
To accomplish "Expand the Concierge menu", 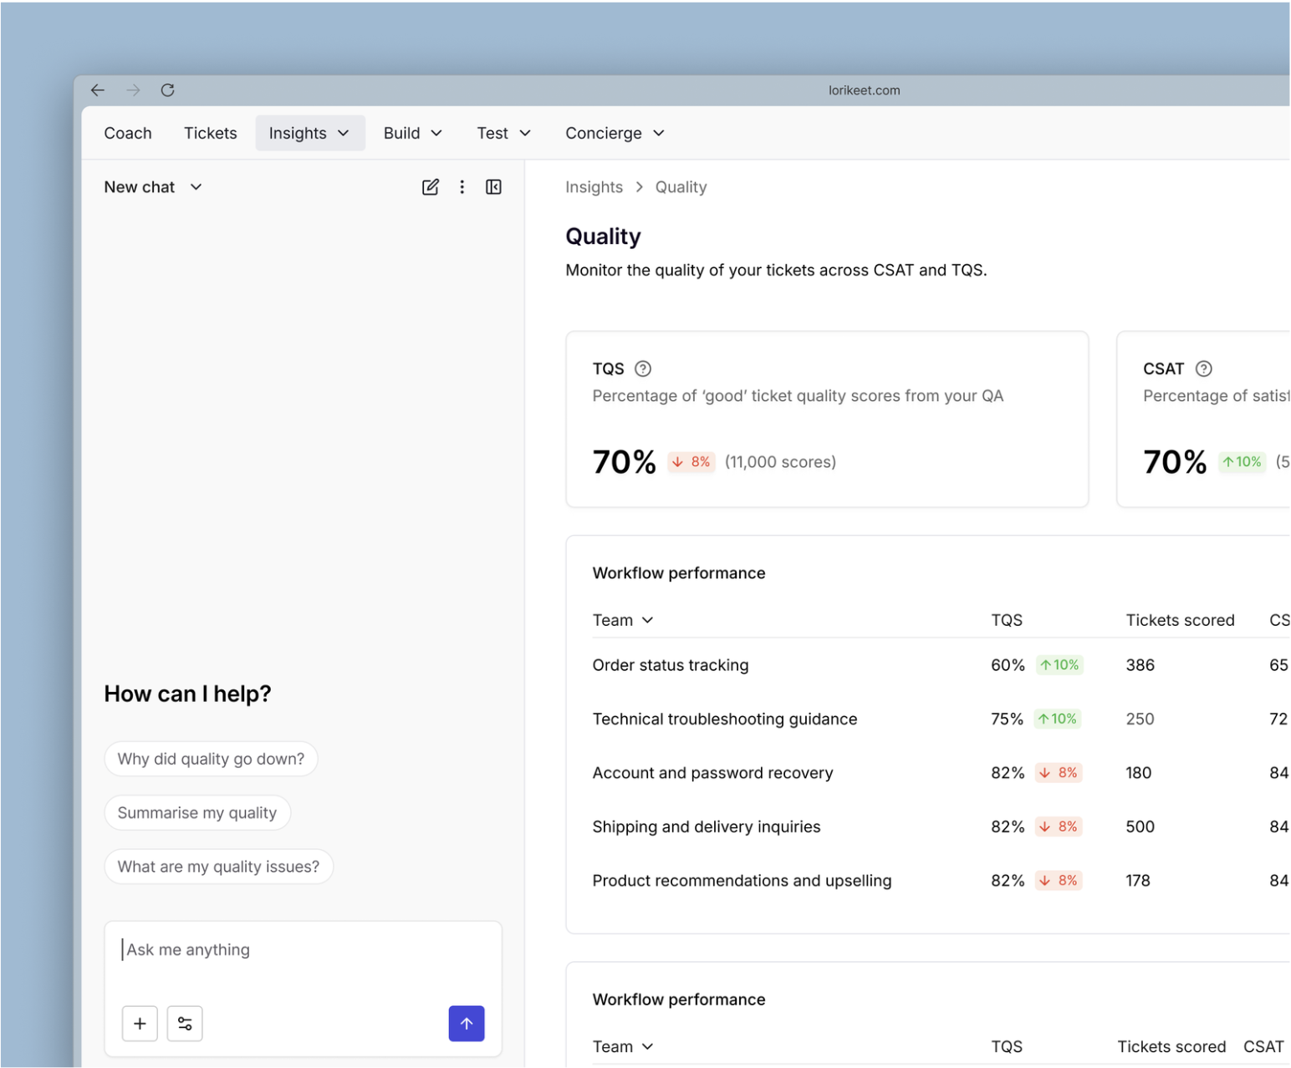I will click(615, 133).
